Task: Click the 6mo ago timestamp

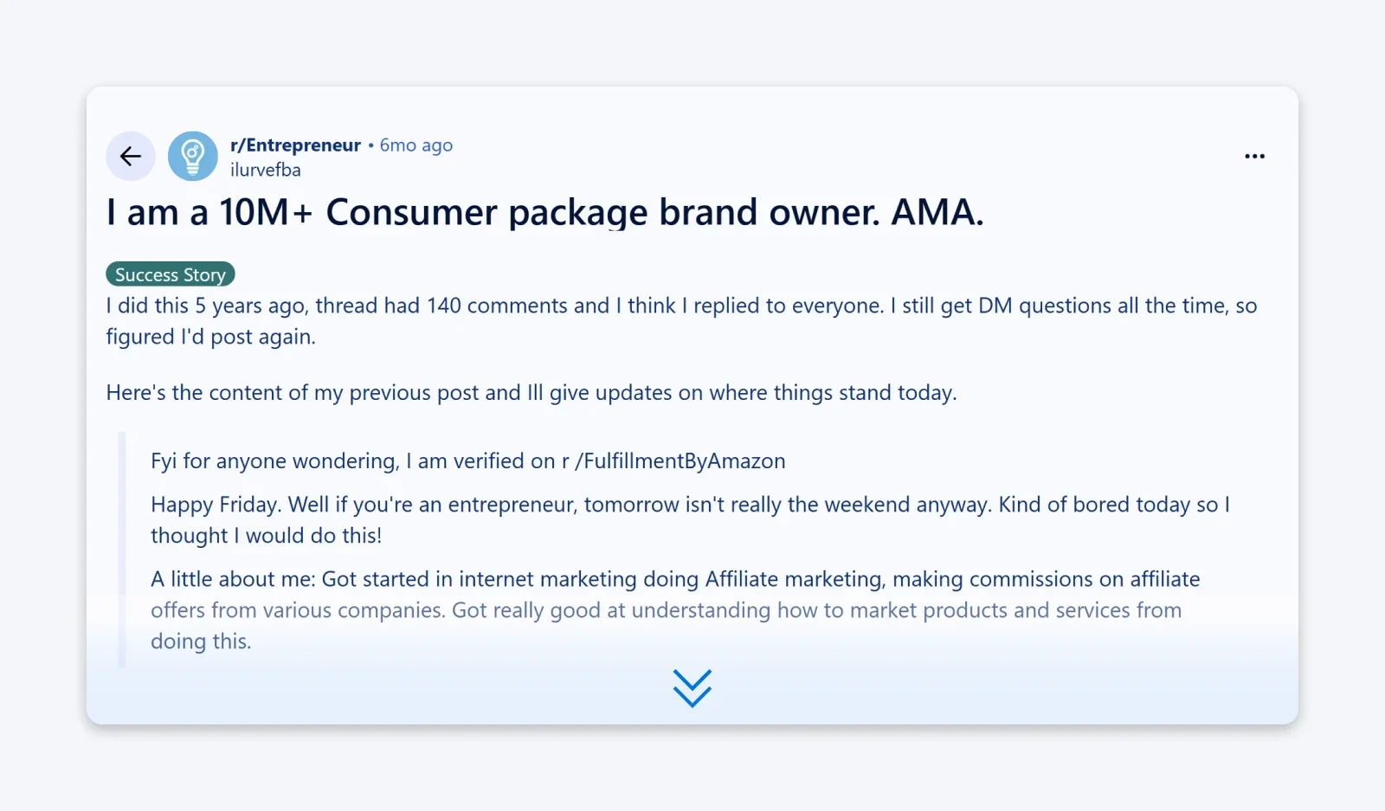Action: (x=416, y=145)
